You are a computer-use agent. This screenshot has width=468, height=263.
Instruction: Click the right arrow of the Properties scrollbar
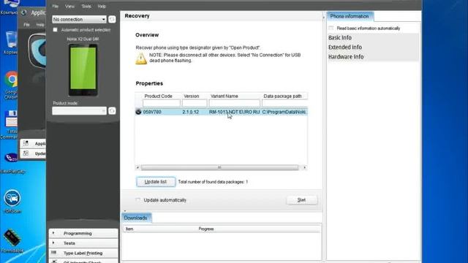click(304, 167)
